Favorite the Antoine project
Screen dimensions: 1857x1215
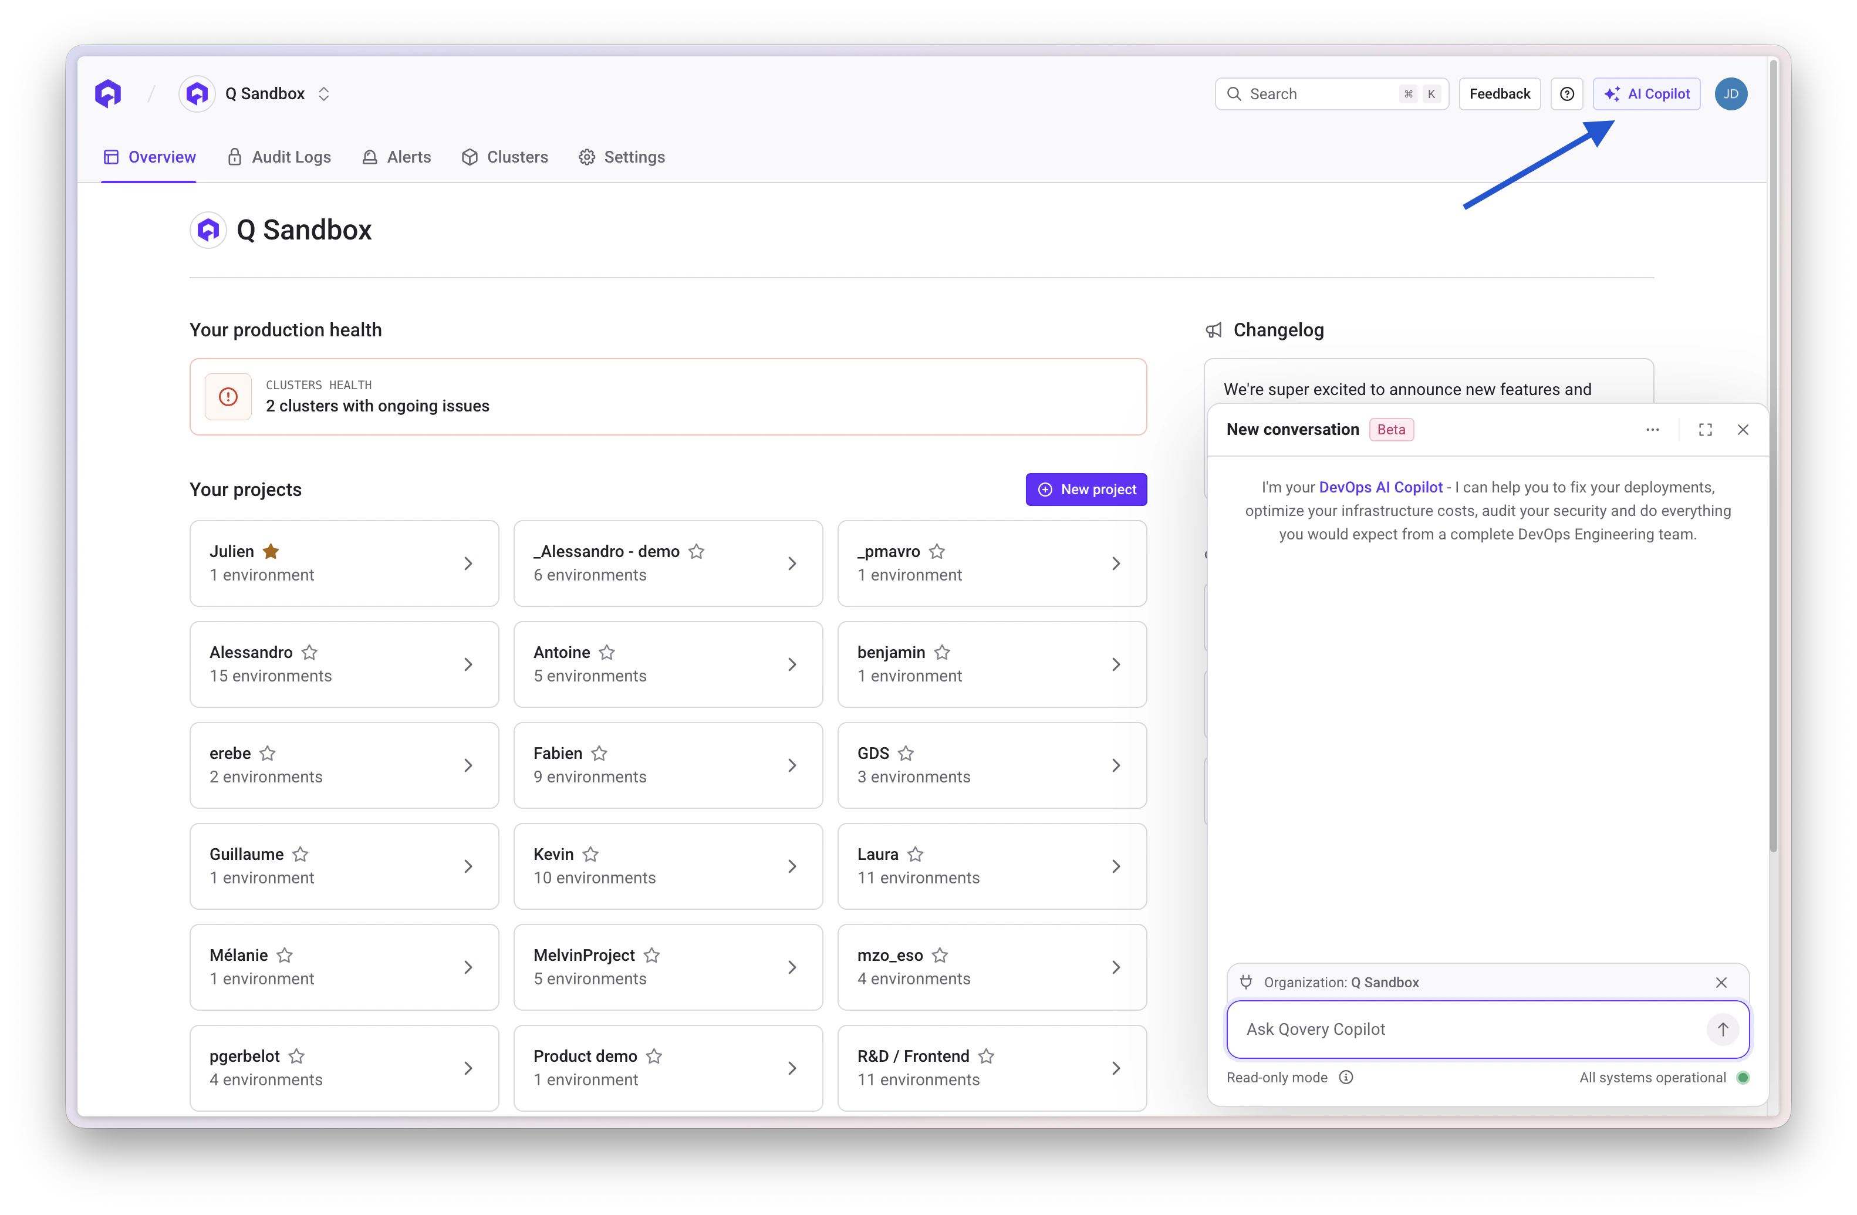(606, 652)
